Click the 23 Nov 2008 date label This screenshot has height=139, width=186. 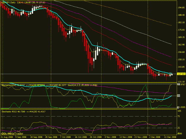click(x=141, y=137)
